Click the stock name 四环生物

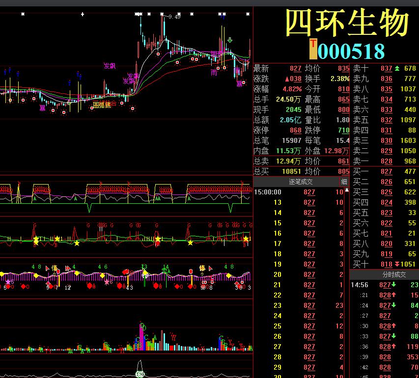(347, 23)
